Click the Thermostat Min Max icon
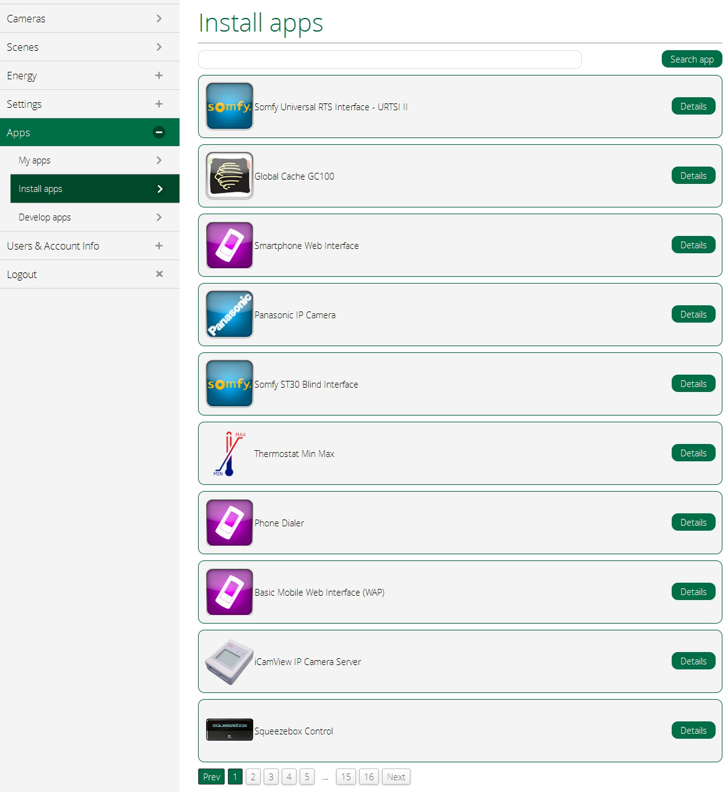 229,453
